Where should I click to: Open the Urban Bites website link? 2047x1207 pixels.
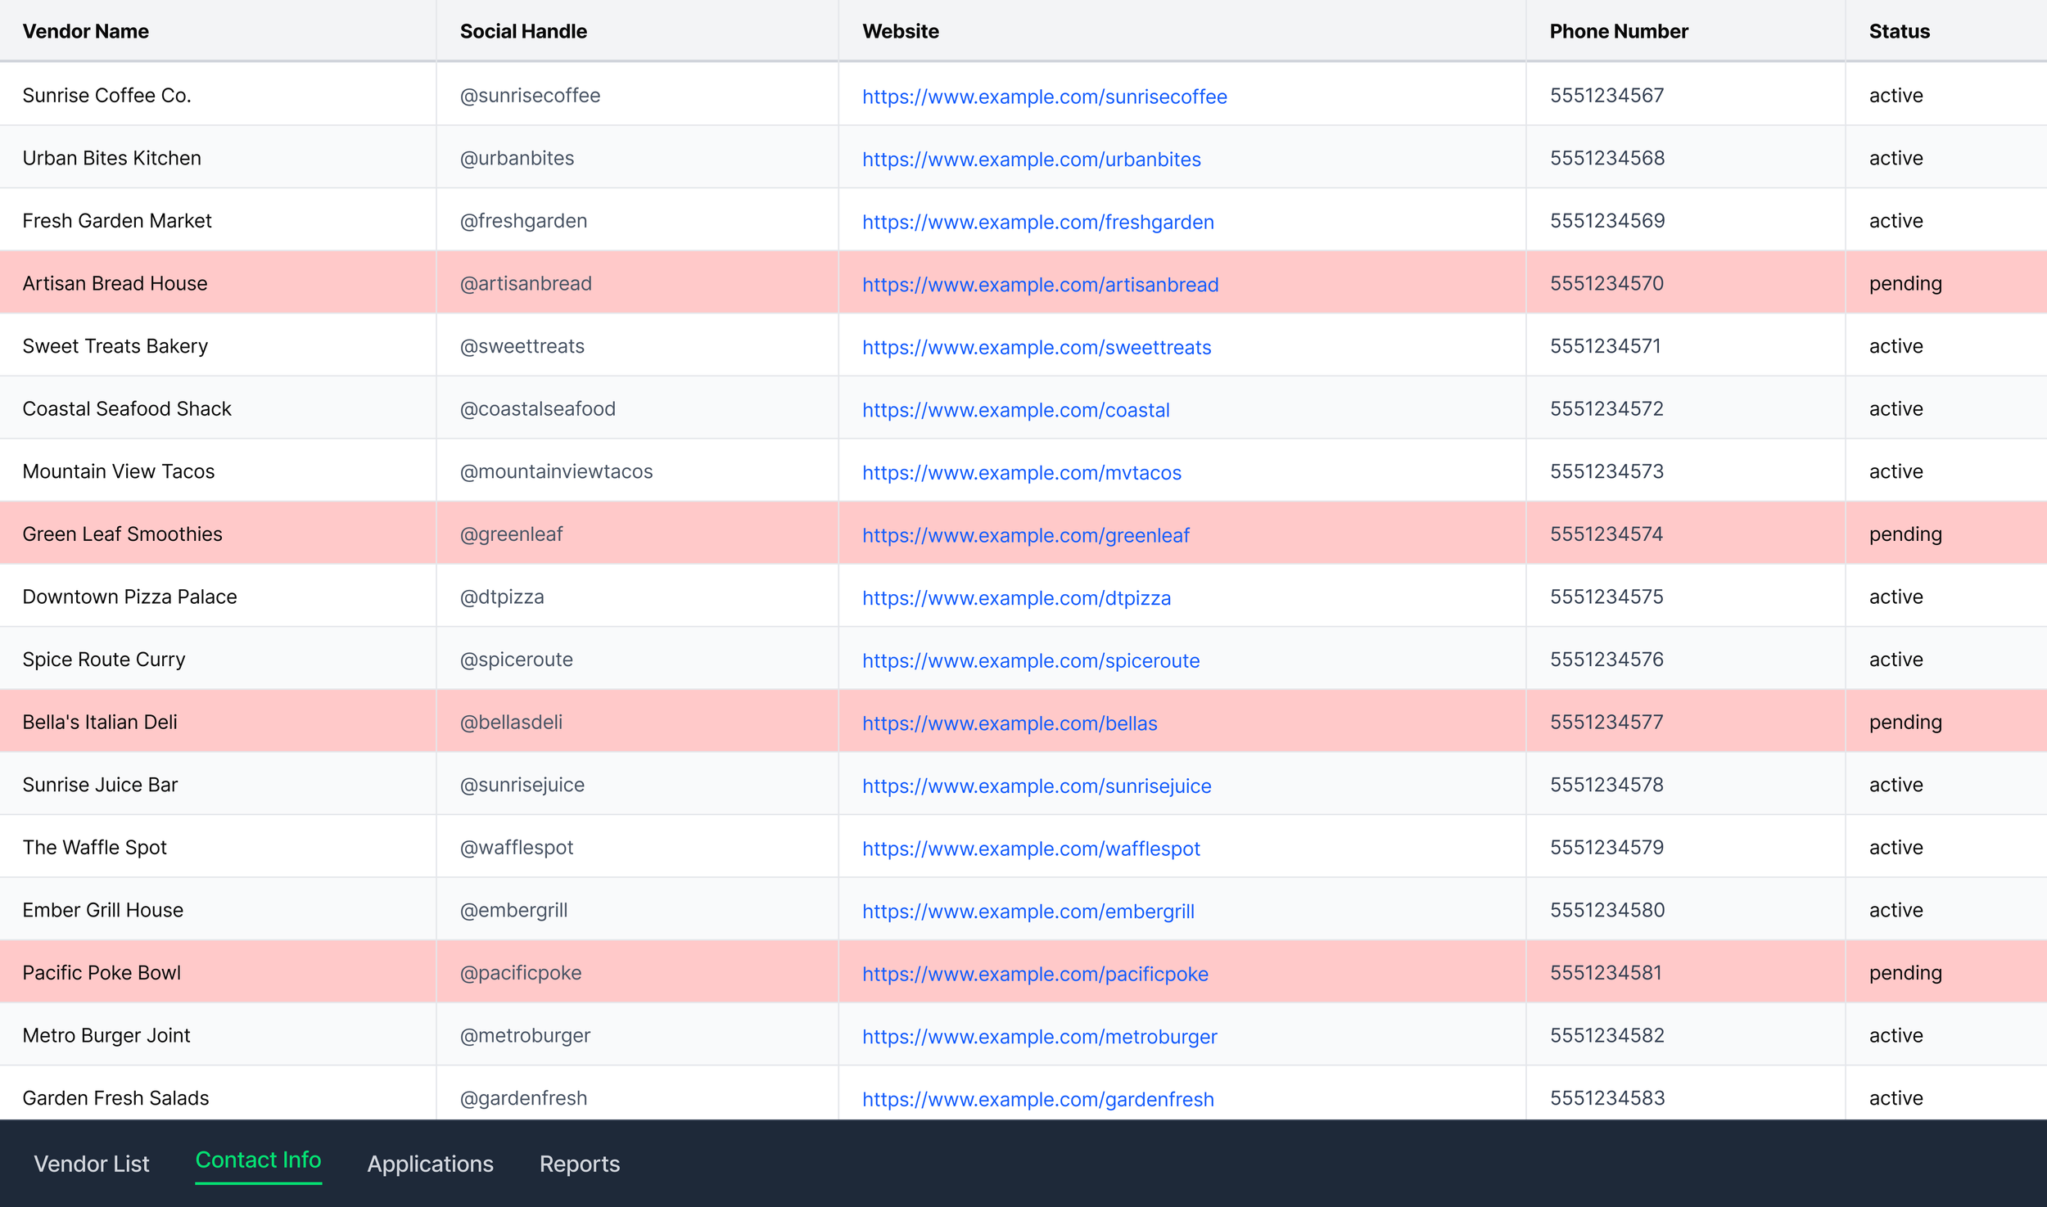click(1031, 160)
